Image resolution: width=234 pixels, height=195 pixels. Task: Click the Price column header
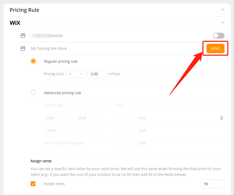119,105
